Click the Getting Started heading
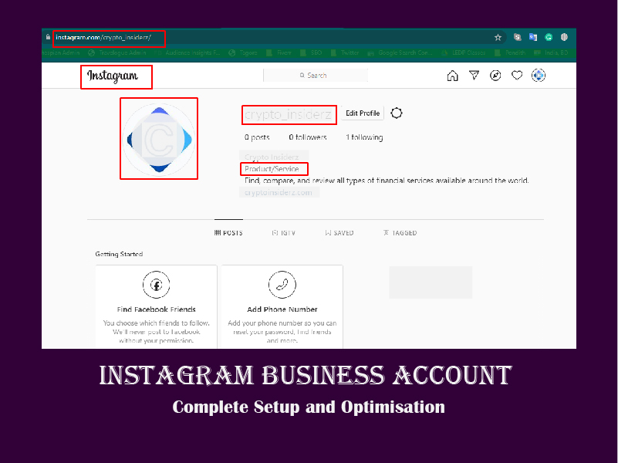This screenshot has height=463, width=618. coord(119,254)
